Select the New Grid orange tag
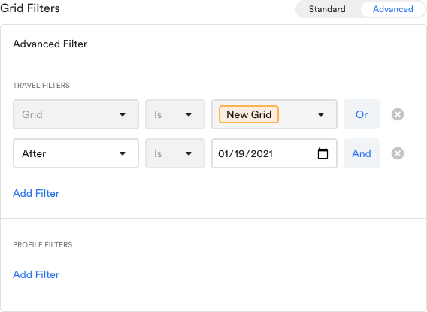427x312 pixels. (249, 114)
